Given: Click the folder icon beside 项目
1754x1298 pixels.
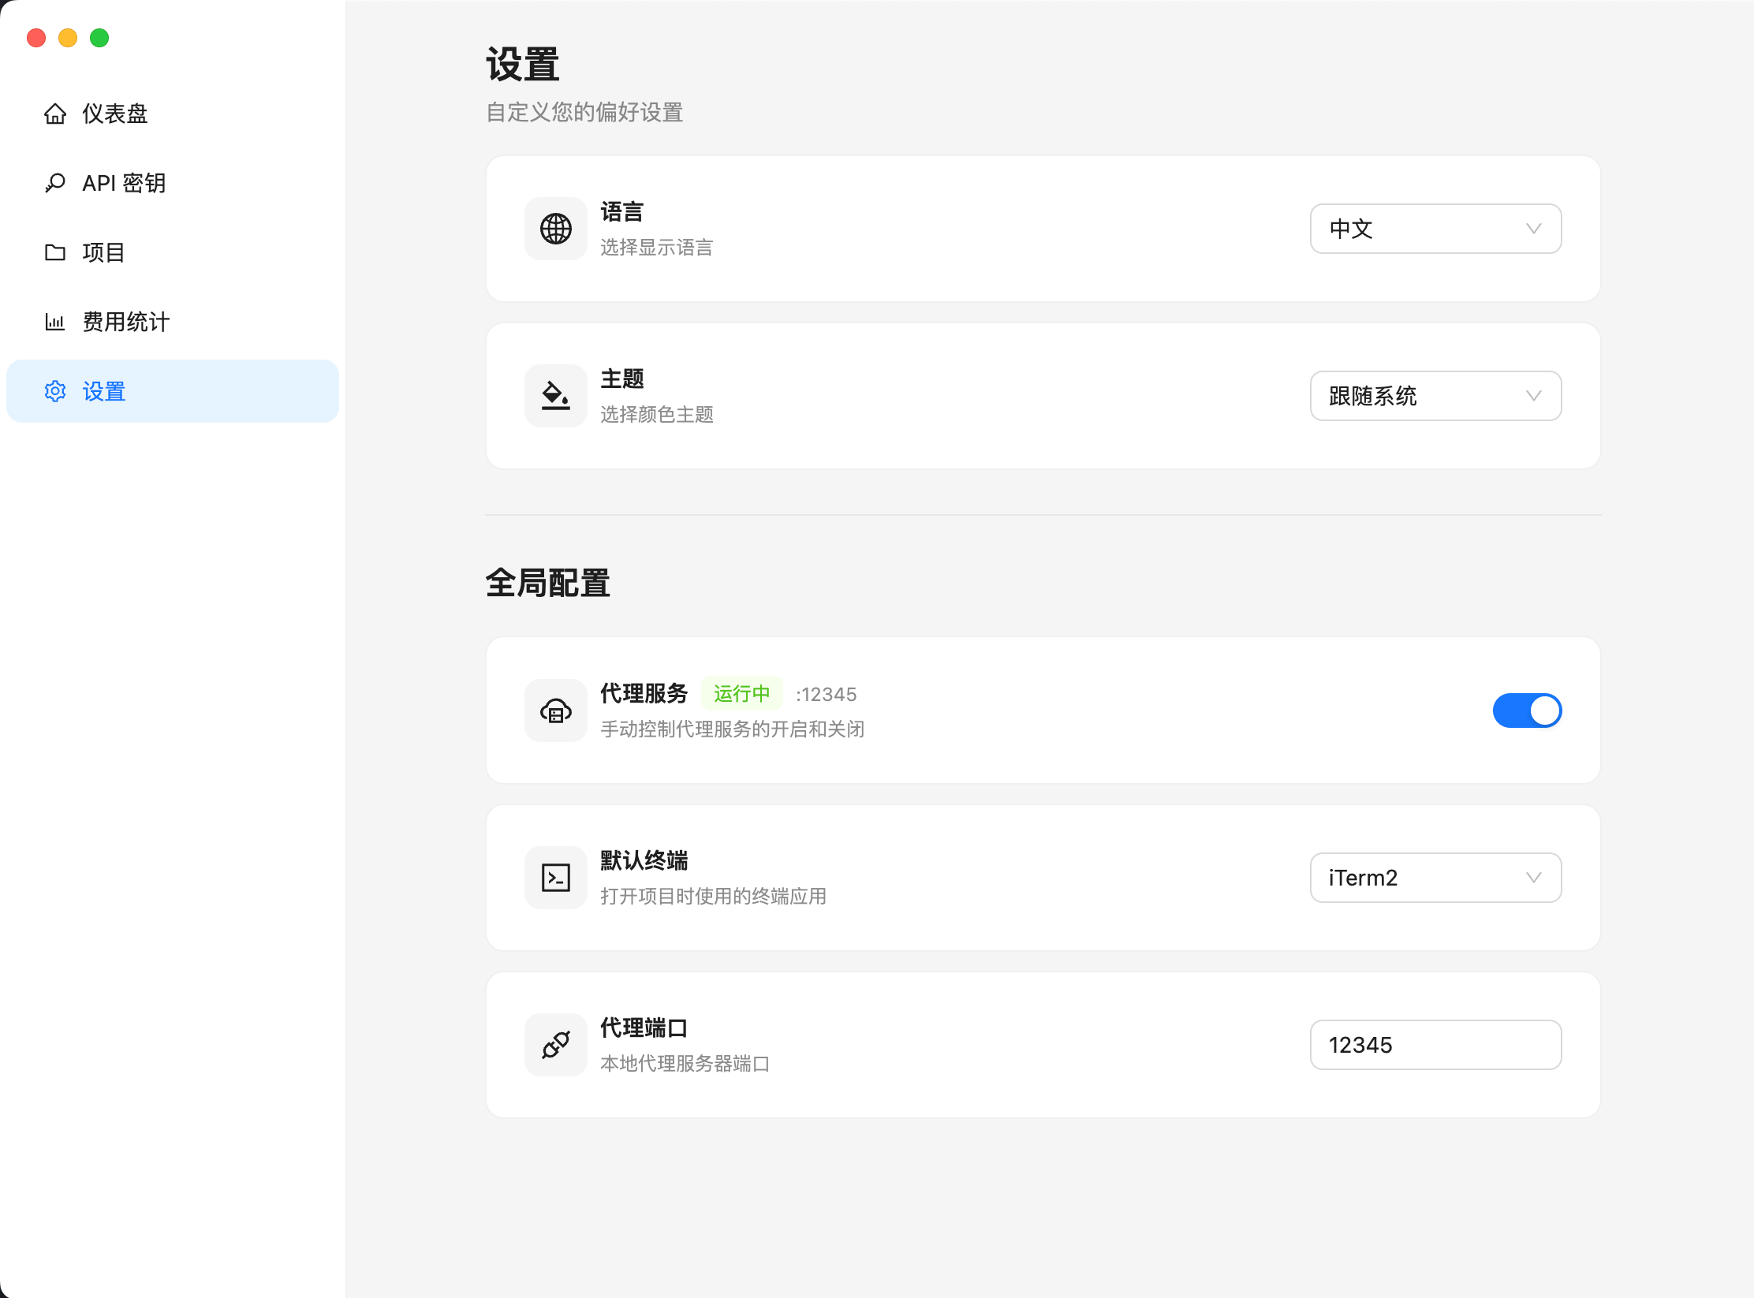Looking at the screenshot, I should (55, 252).
